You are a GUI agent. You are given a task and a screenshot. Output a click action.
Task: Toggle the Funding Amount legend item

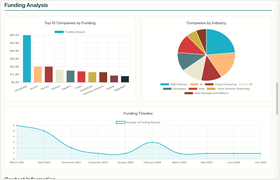(x=70, y=32)
